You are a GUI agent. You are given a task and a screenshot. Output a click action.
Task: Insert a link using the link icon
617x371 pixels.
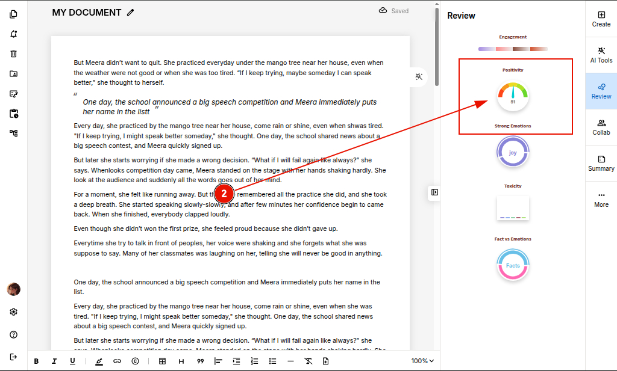[x=117, y=361]
